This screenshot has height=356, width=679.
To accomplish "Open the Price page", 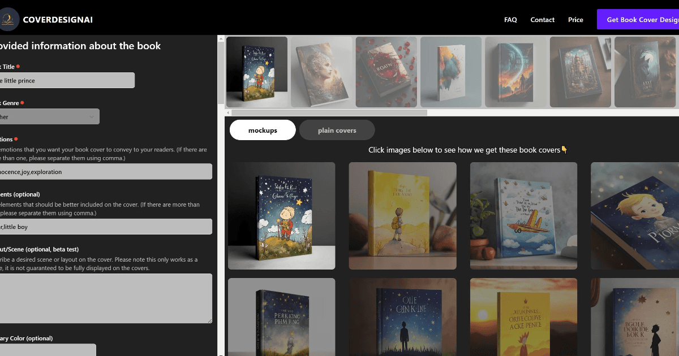I will tap(575, 19).
